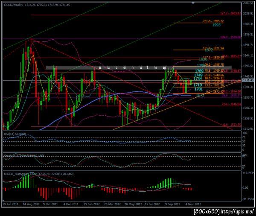Click the cyan 1734 price label
This screenshot has width=256, height=216.
click(198, 79)
